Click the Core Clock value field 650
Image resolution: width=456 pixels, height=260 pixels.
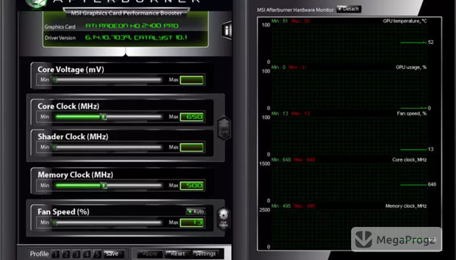tap(192, 117)
